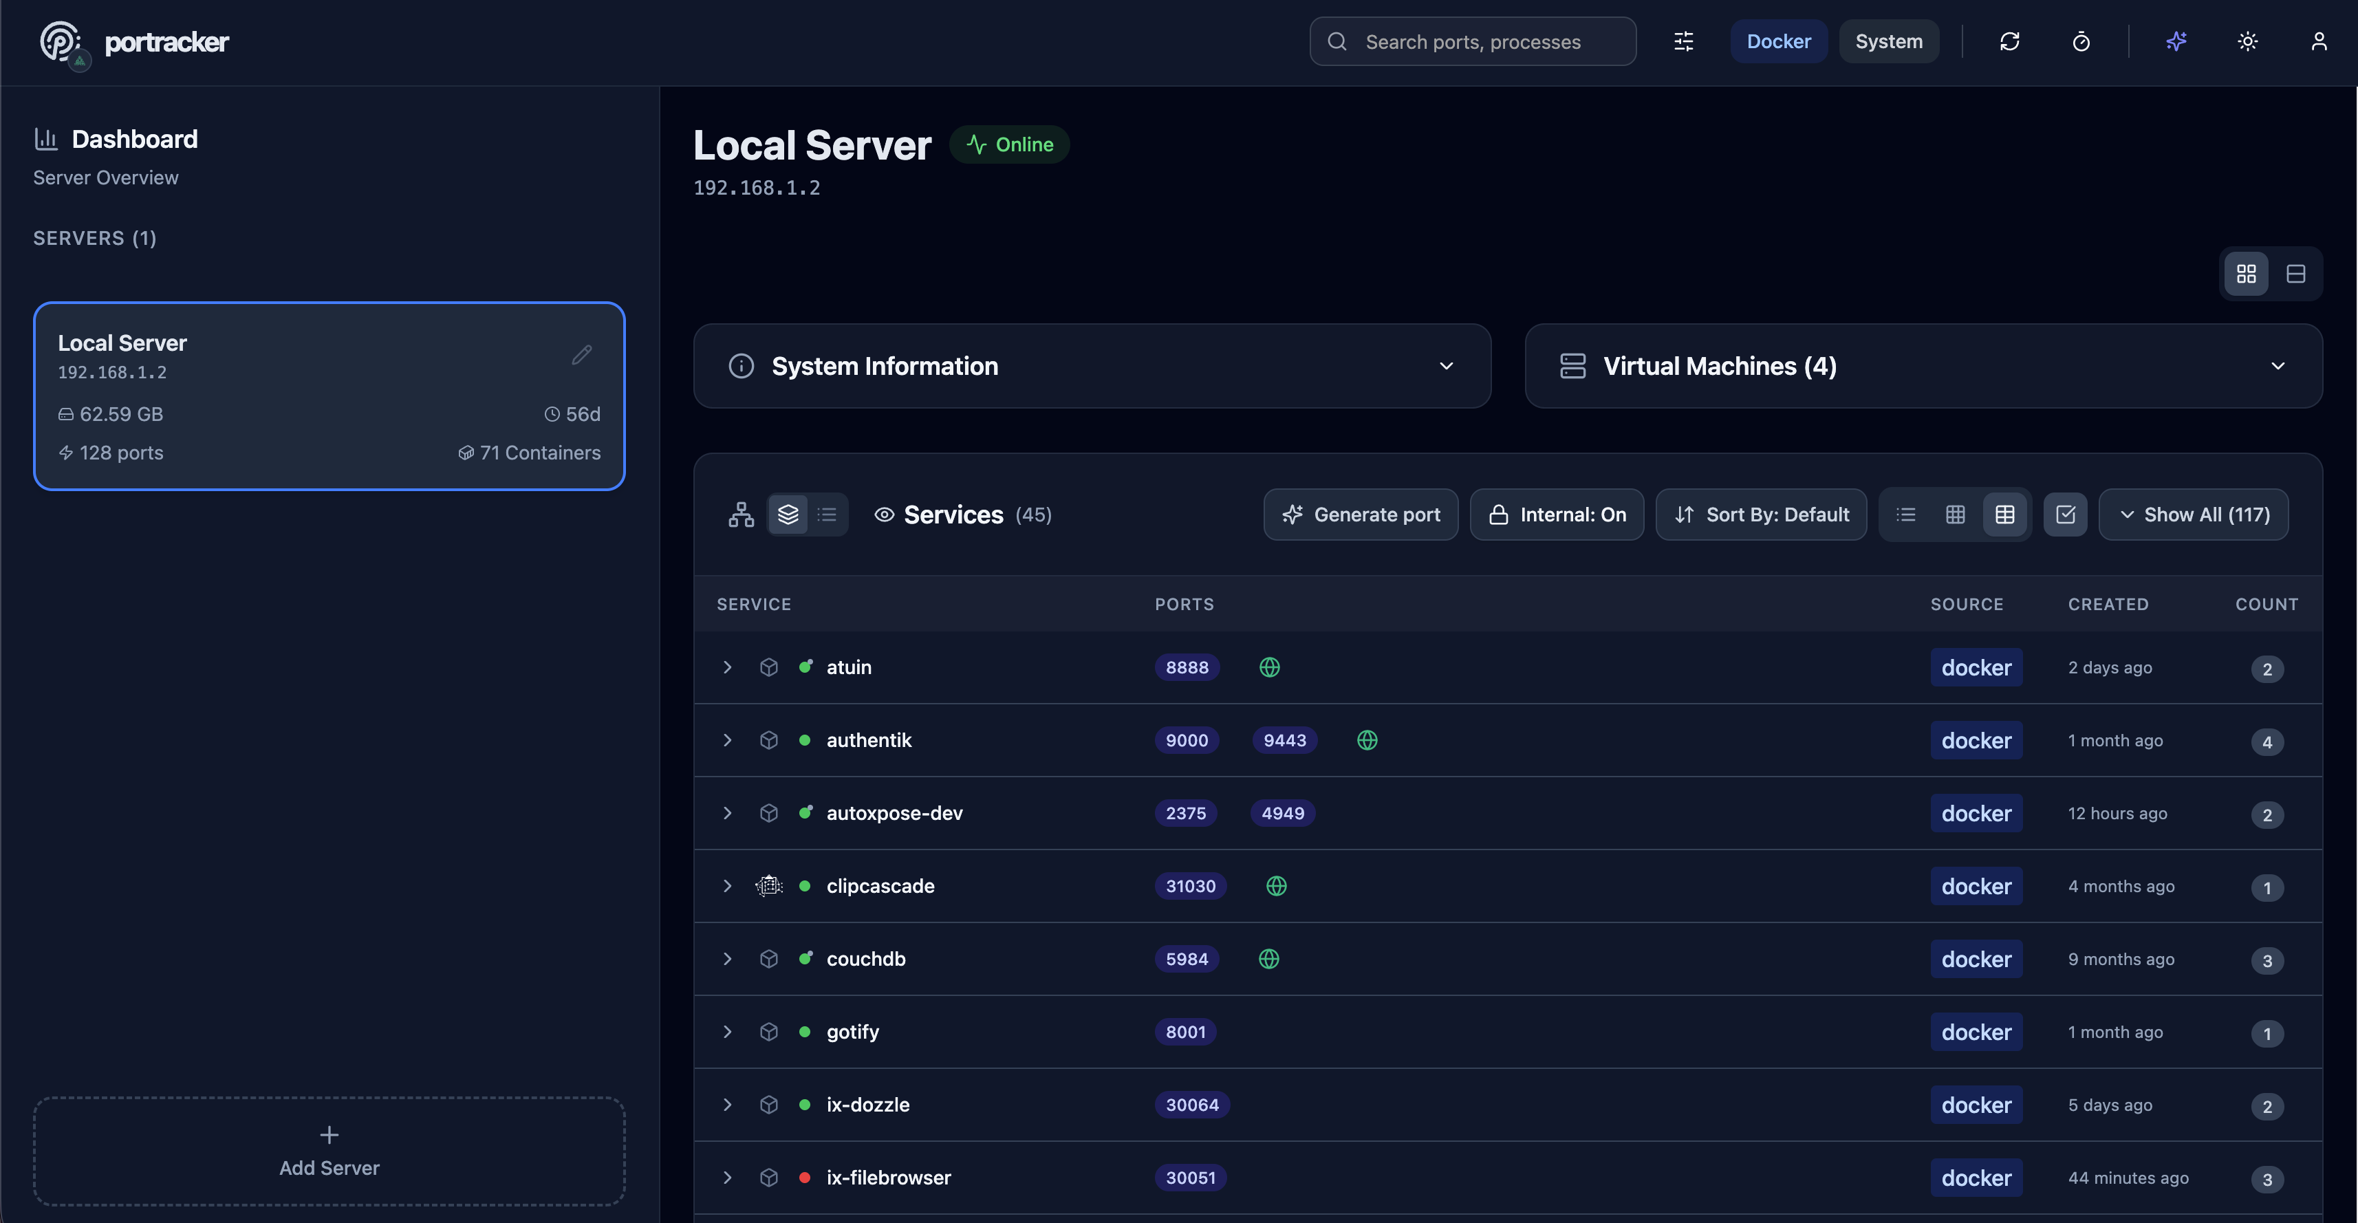Focus the Search ports, processes field

(x=1473, y=41)
